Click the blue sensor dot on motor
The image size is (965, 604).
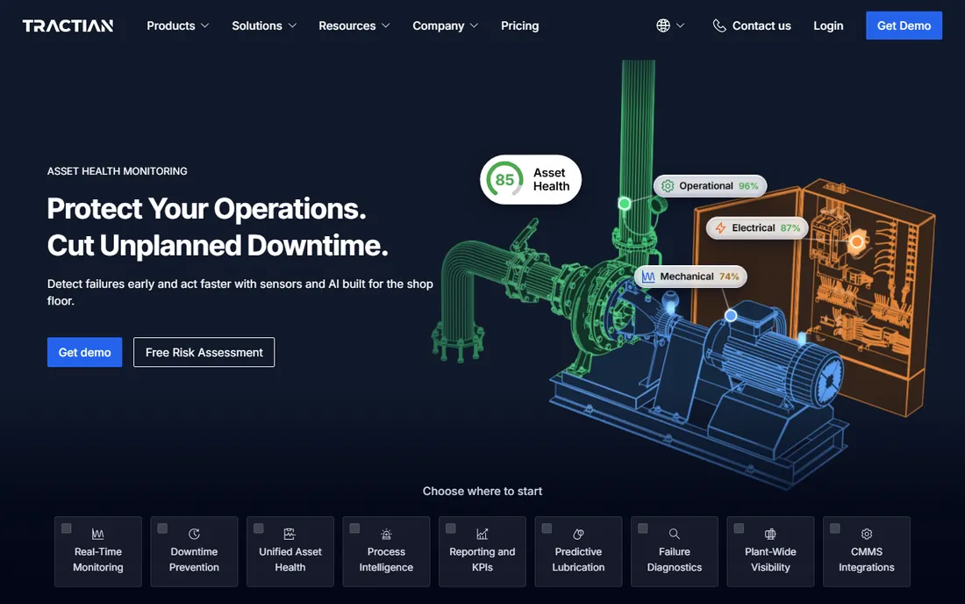(731, 315)
